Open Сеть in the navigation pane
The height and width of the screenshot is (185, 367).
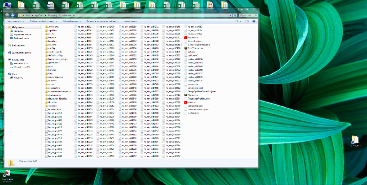[14, 74]
